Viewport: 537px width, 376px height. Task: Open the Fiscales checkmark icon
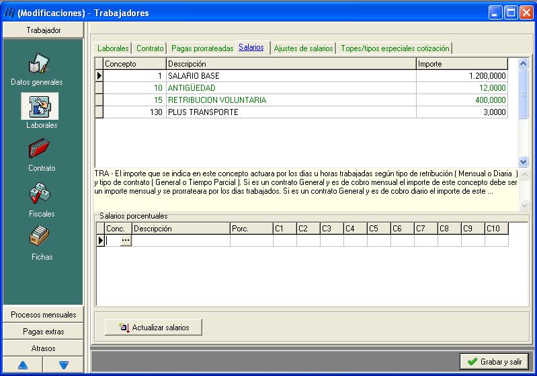click(x=40, y=193)
